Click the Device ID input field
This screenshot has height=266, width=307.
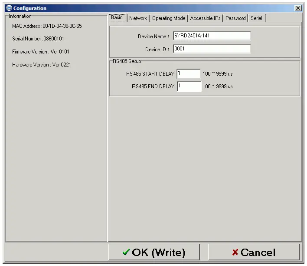tap(212, 49)
